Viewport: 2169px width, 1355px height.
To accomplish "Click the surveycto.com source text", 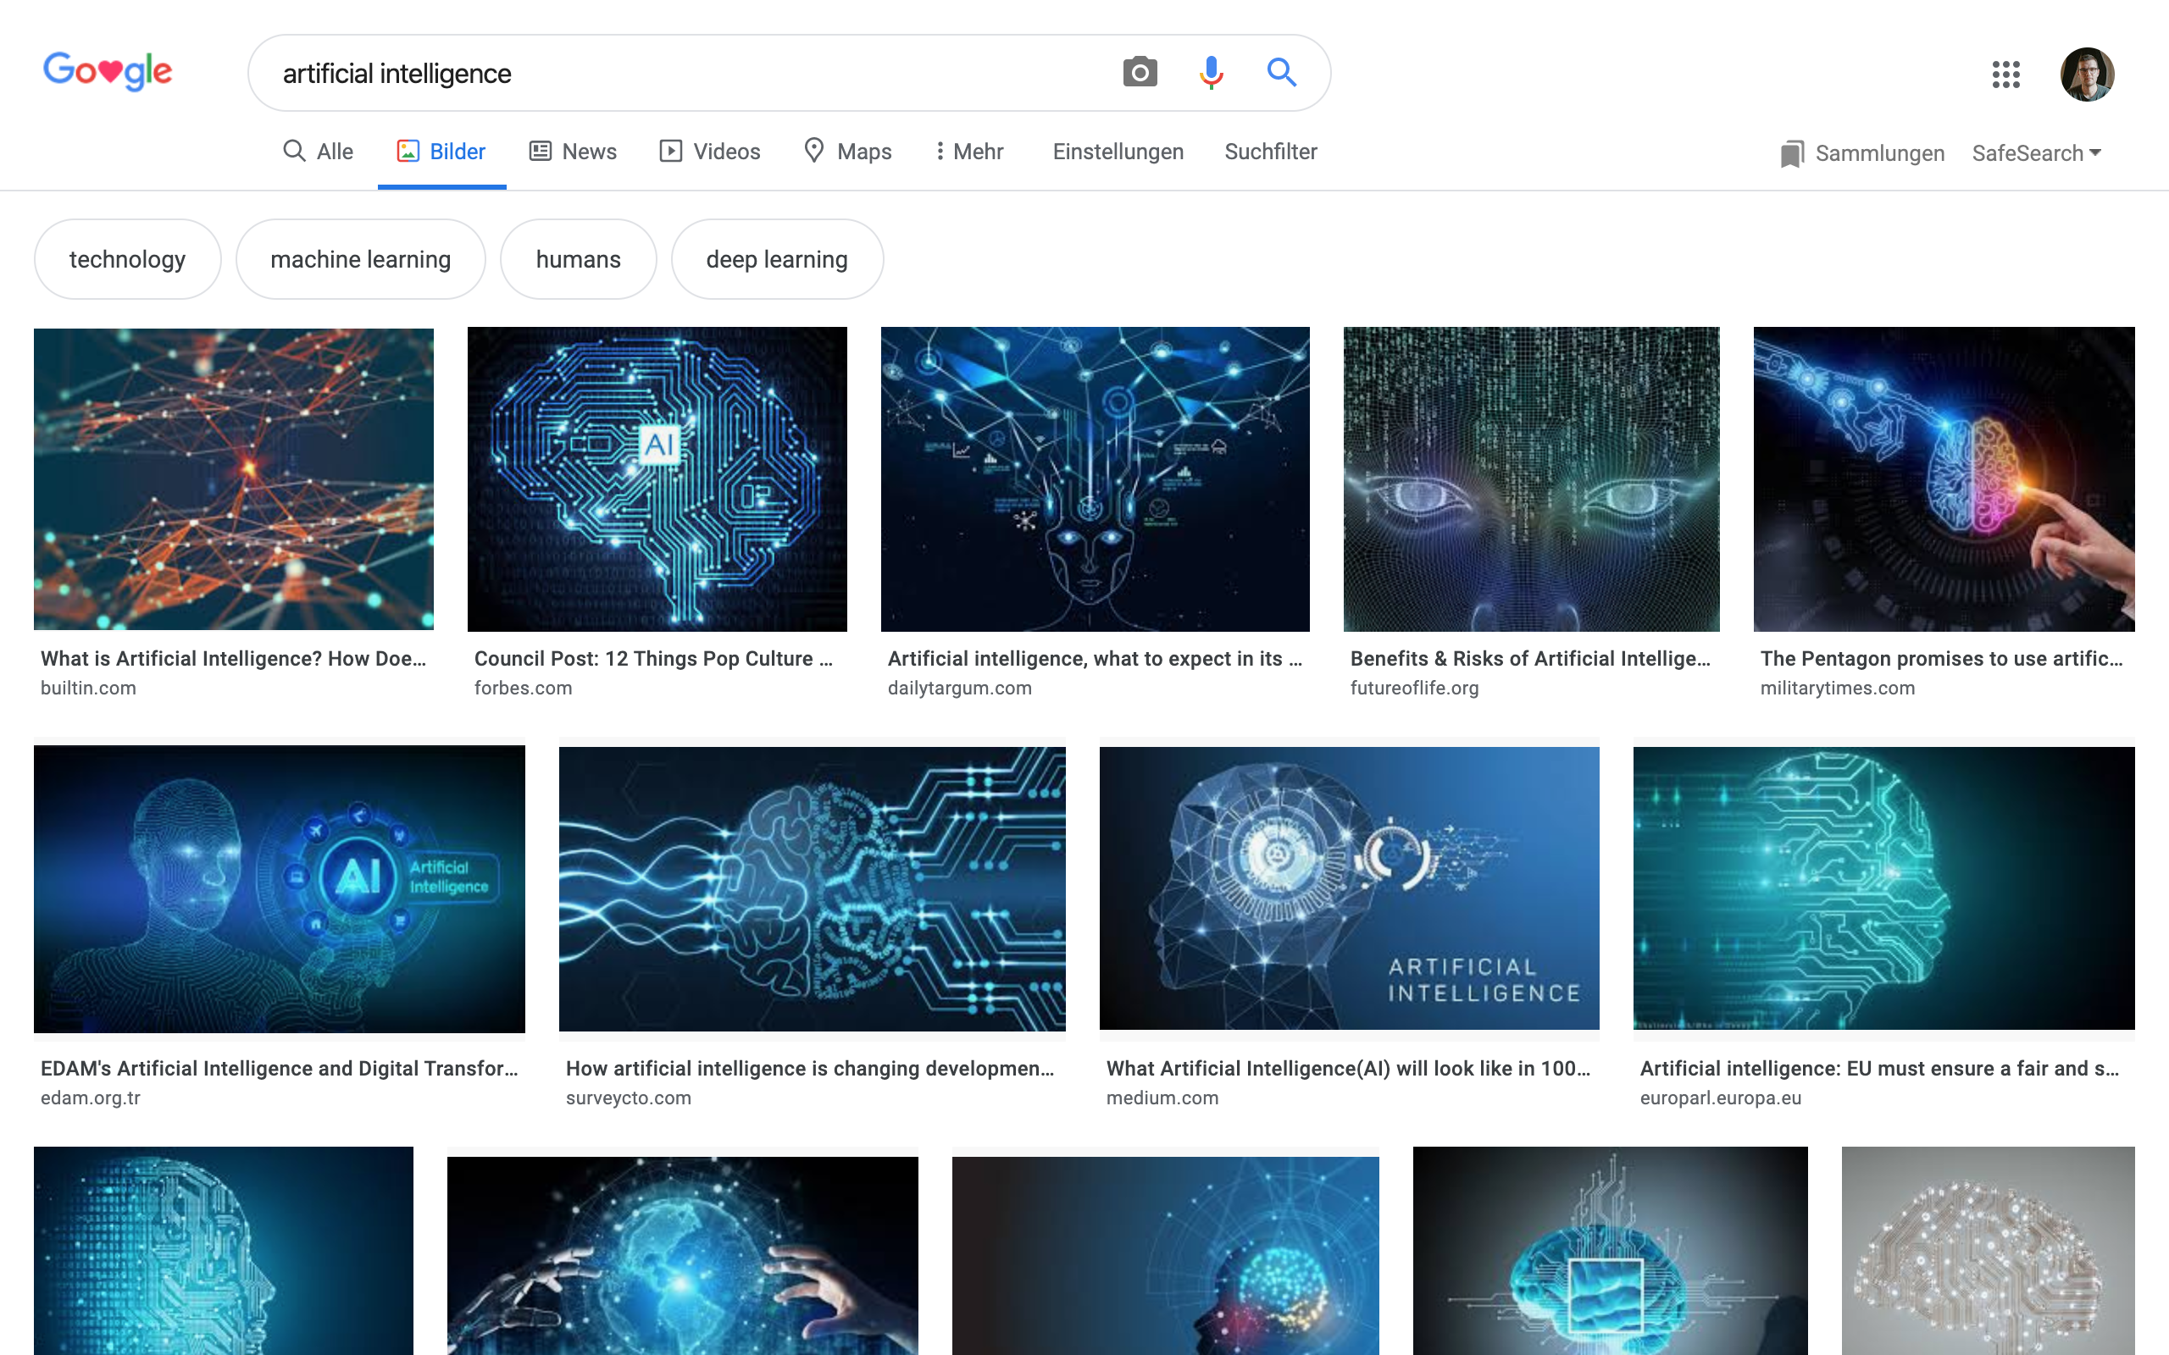I will (629, 1098).
